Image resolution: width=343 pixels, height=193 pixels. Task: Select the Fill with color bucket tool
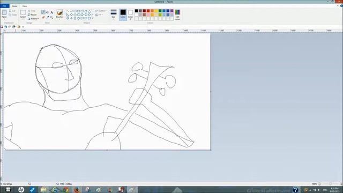pos(47,12)
